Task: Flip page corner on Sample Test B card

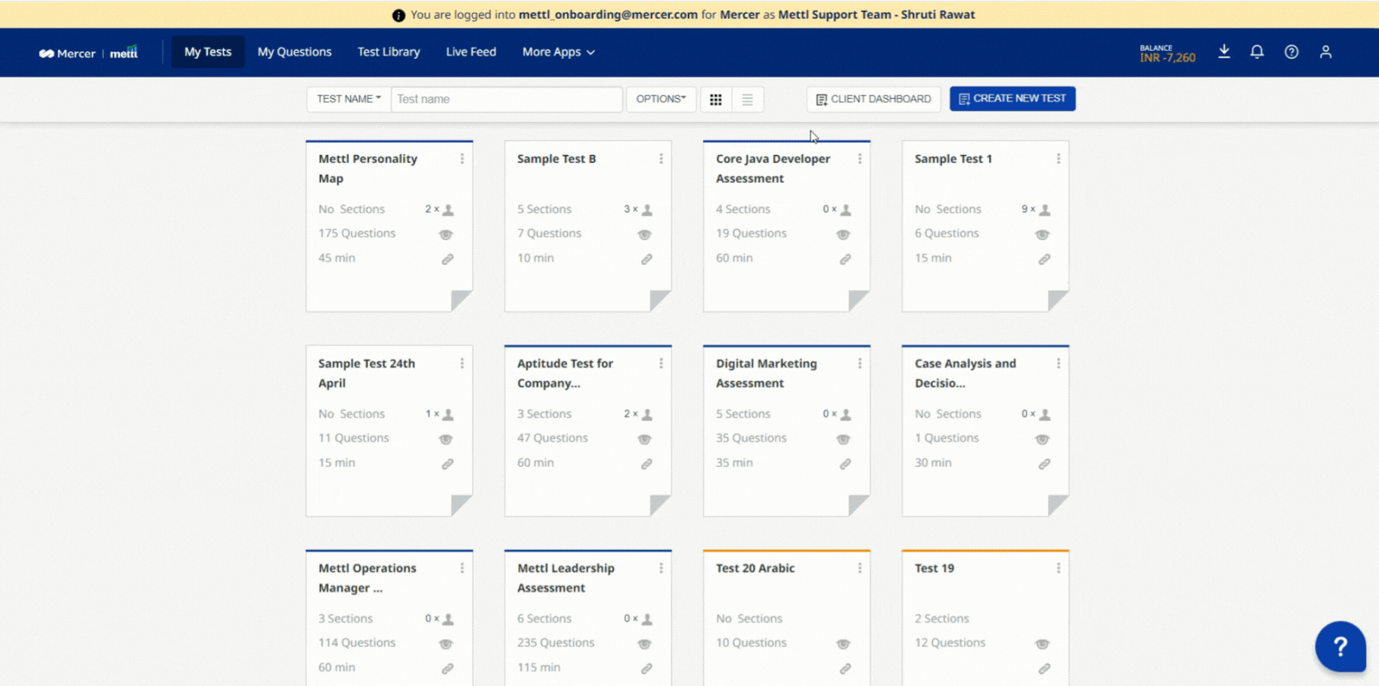Action: pyautogui.click(x=660, y=301)
